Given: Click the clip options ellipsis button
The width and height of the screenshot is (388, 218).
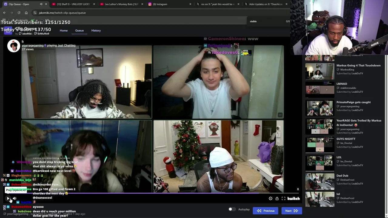Looking at the screenshot, I should 280,115.
